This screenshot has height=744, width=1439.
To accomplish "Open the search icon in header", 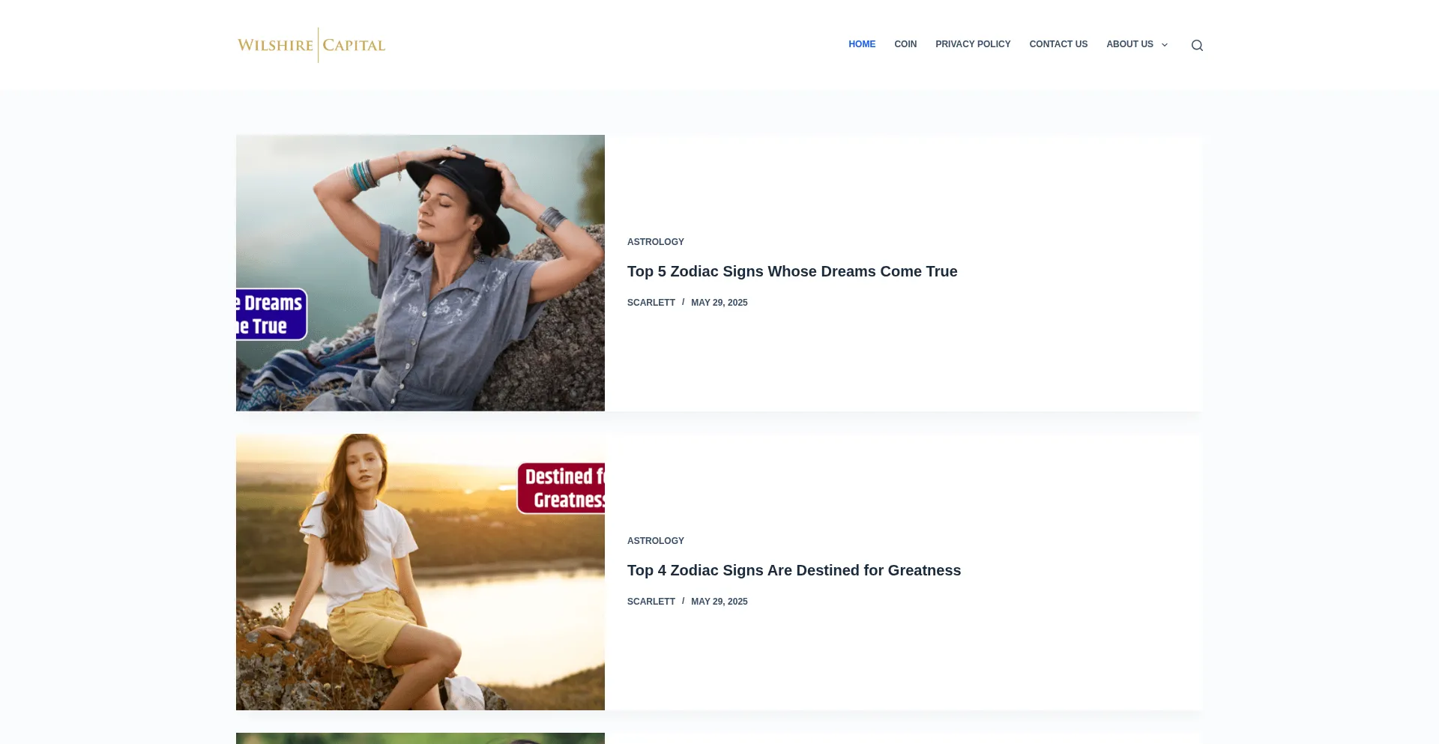I will click(1197, 45).
